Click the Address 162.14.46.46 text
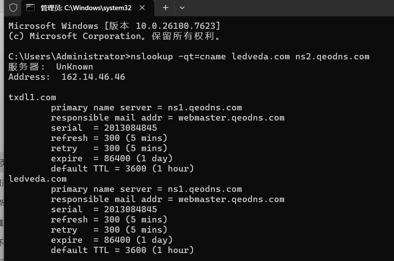Image resolution: width=394 pixels, height=261 pixels. pyautogui.click(x=66, y=77)
